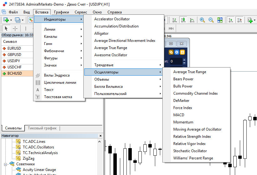The height and width of the screenshot is (175, 257).
Task: Close the Навигатор panel
Action: 101,136
